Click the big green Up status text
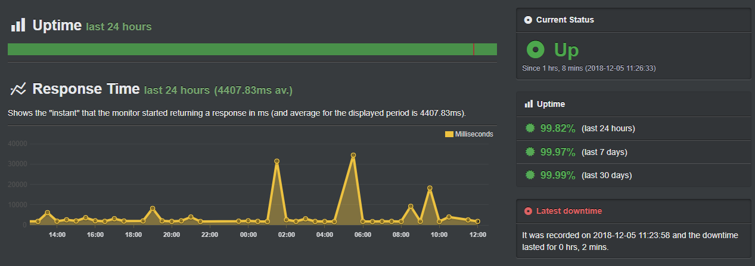 [x=567, y=50]
